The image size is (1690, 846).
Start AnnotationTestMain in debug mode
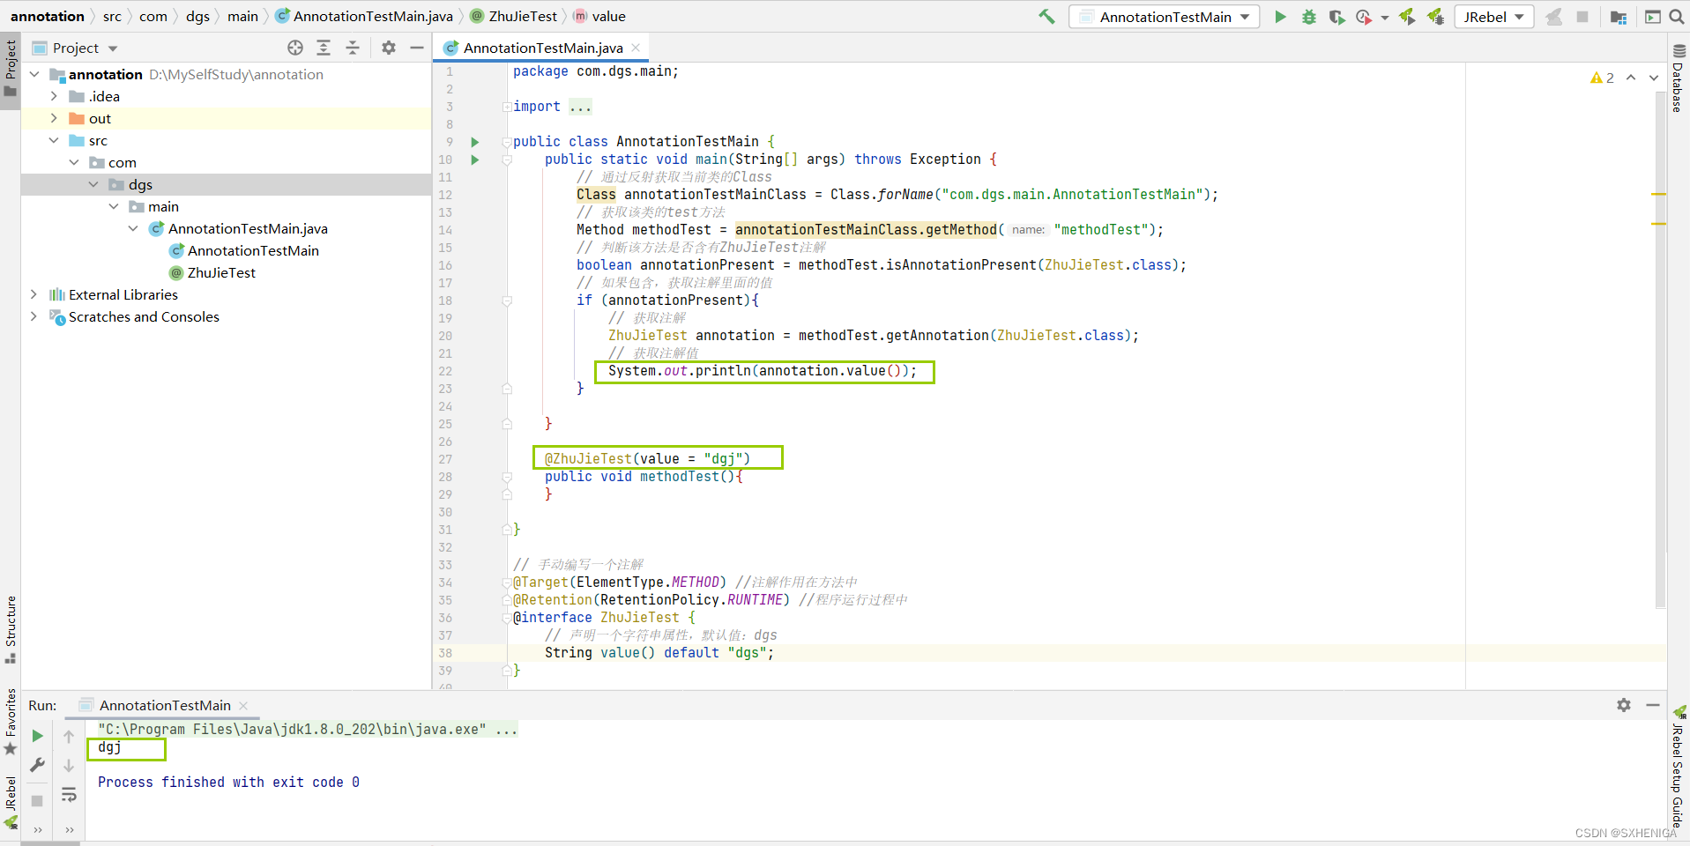[1309, 16]
